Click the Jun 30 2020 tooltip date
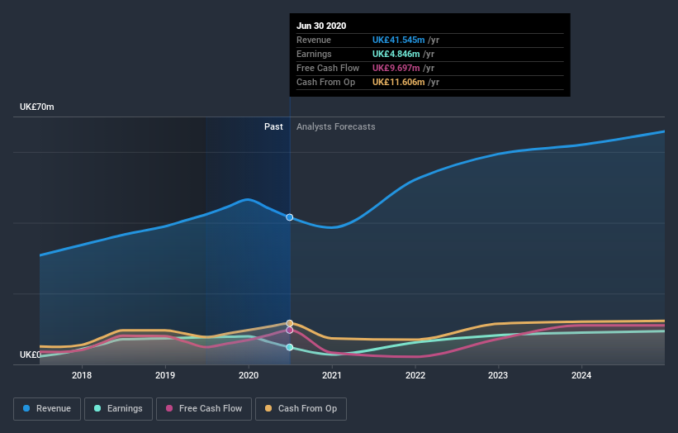Screen dimensions: 678x433 (x=321, y=26)
